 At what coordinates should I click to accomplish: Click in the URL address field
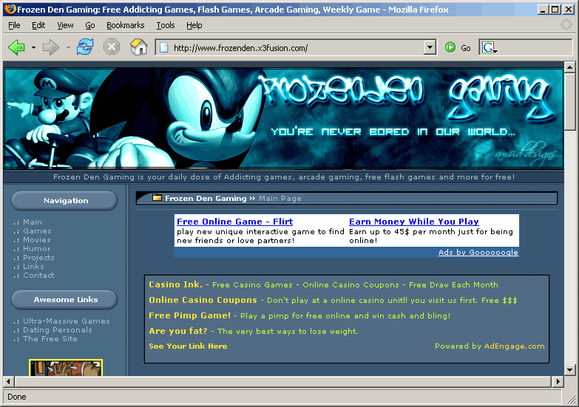[x=296, y=48]
